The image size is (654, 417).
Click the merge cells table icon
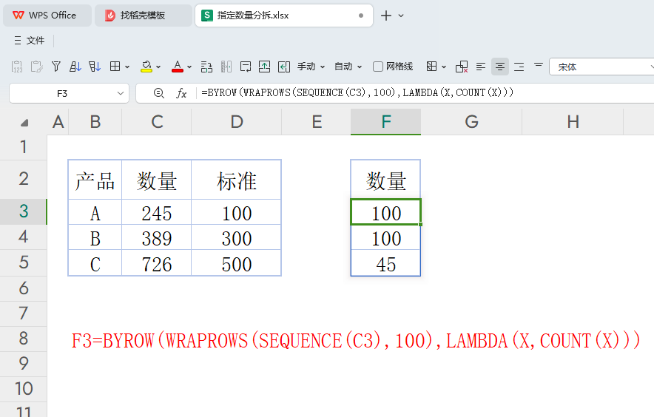coord(432,67)
